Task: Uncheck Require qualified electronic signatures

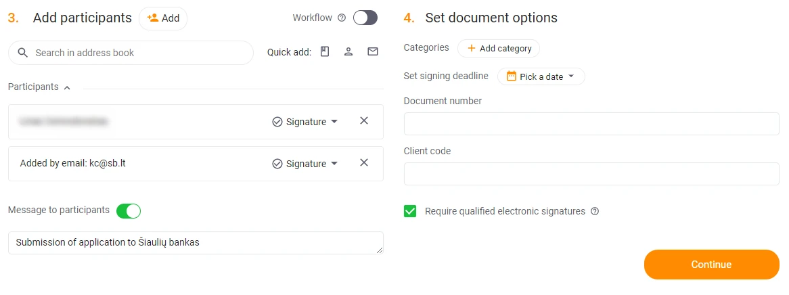Action: tap(410, 211)
